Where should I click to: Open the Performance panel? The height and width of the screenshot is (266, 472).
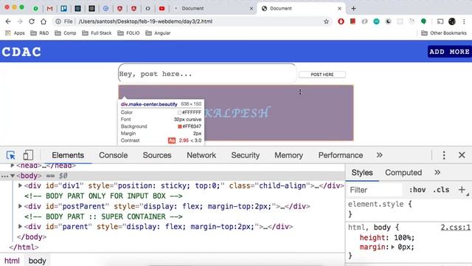[x=341, y=155]
